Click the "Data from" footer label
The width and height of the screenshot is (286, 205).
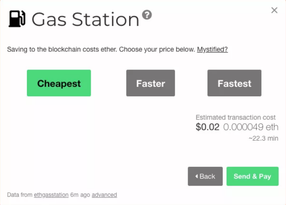pos(20,195)
